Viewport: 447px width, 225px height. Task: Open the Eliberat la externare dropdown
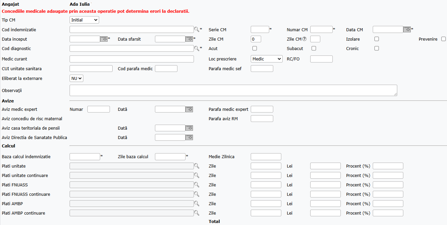pyautogui.click(x=76, y=78)
